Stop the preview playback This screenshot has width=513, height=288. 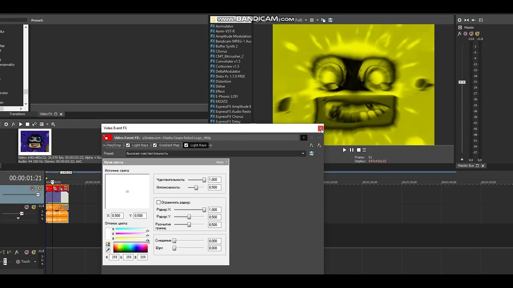point(359,150)
